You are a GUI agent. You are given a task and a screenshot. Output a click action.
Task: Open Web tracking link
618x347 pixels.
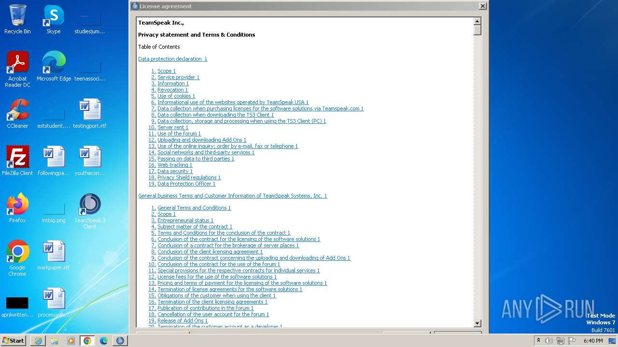point(175,165)
